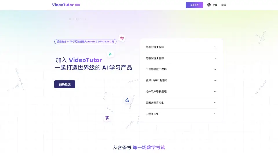278x156 pixels.
Task: Click the blue pyramid geometry icon
Action: point(127,100)
